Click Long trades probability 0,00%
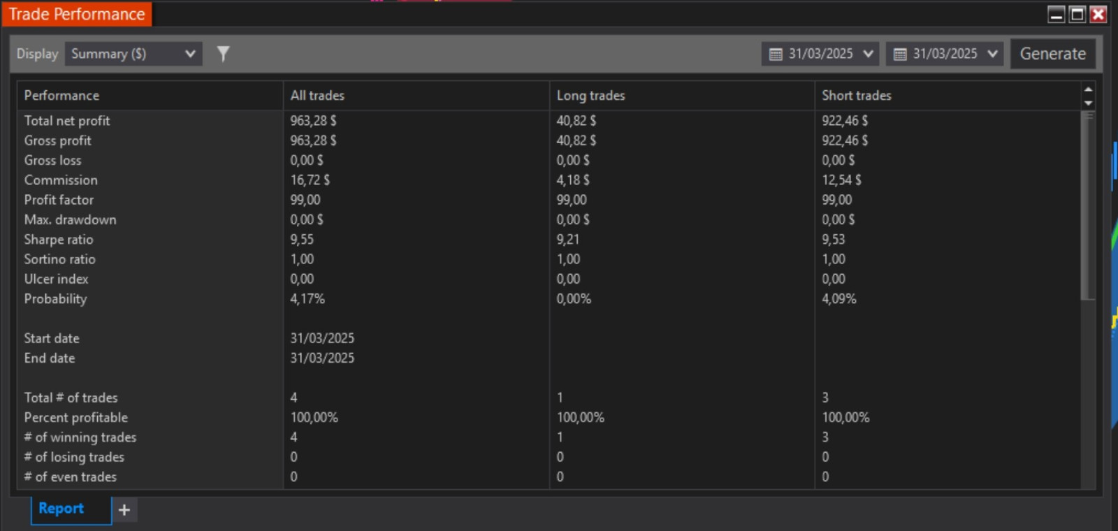The width and height of the screenshot is (1118, 531). (x=574, y=299)
